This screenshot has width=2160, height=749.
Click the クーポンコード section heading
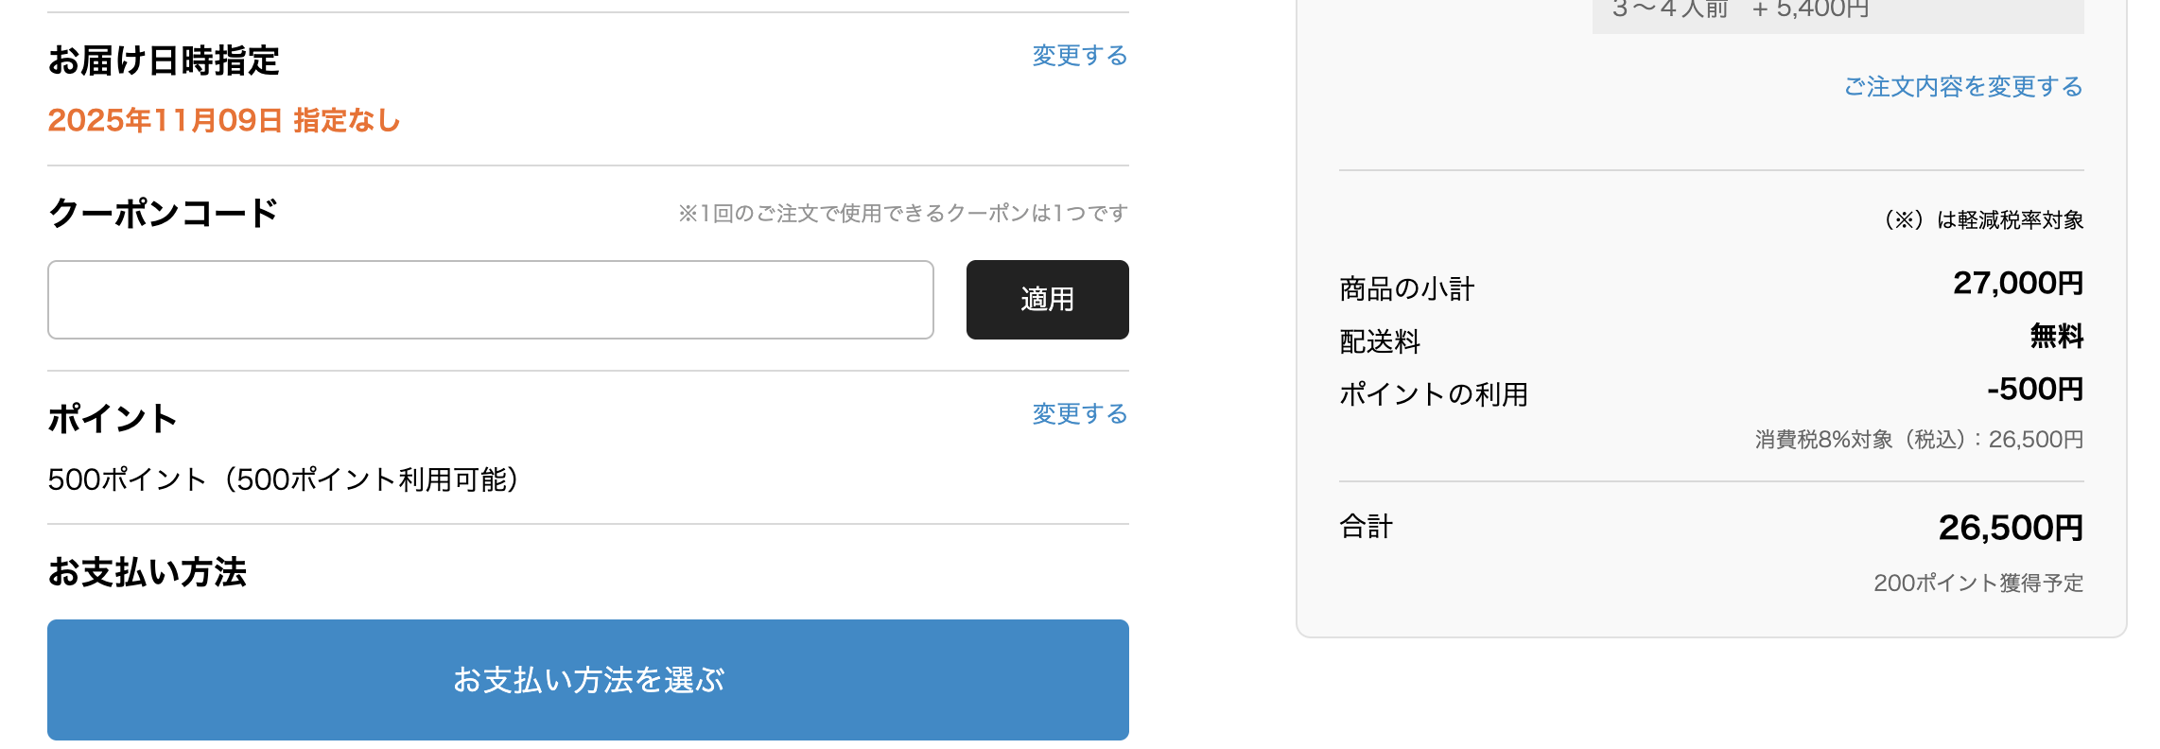point(163,214)
